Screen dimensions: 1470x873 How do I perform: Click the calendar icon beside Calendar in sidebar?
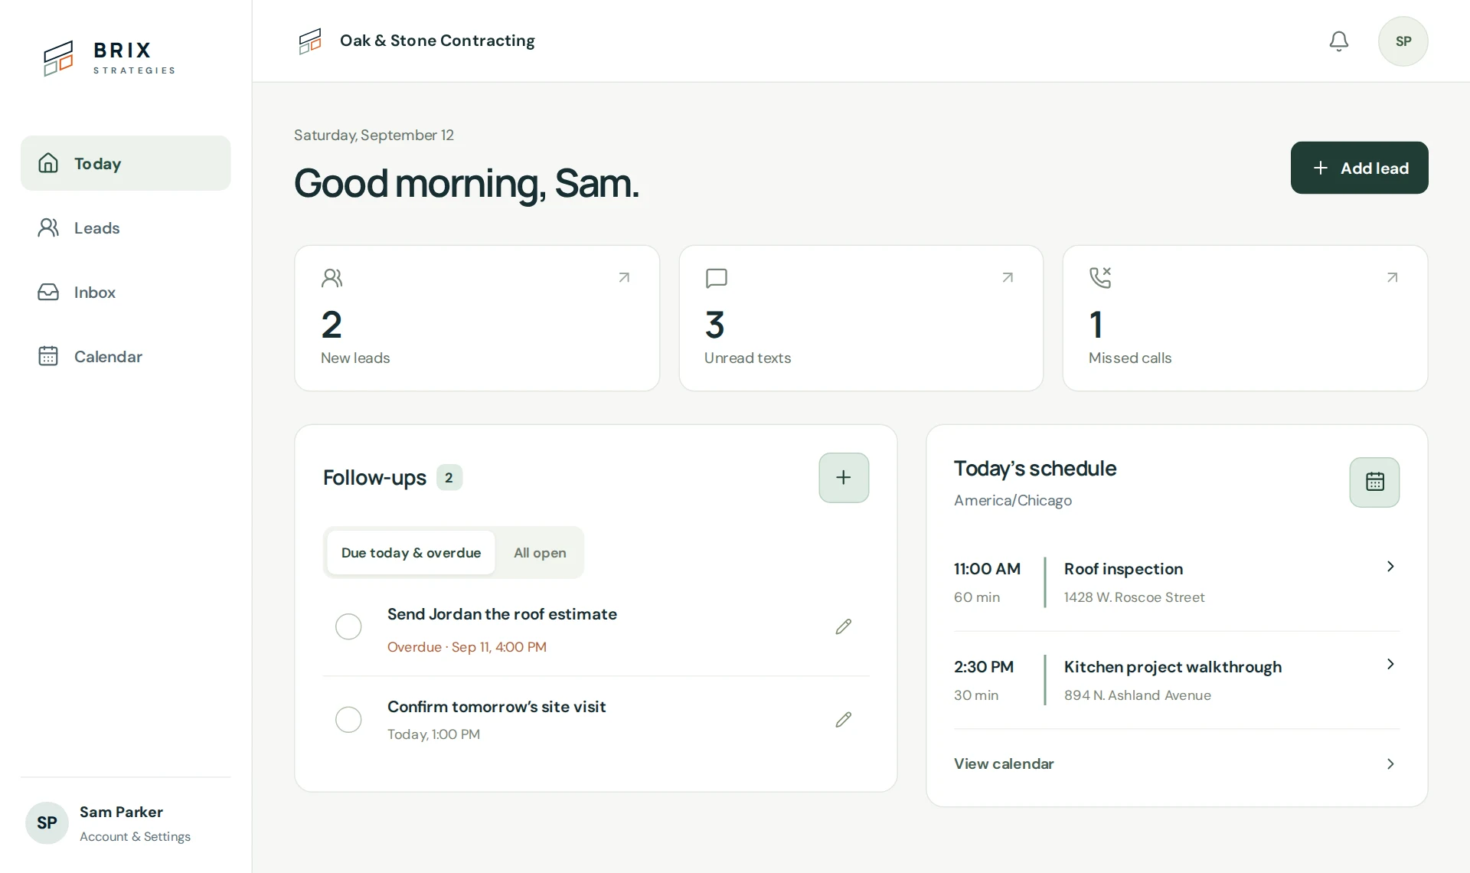click(x=48, y=356)
